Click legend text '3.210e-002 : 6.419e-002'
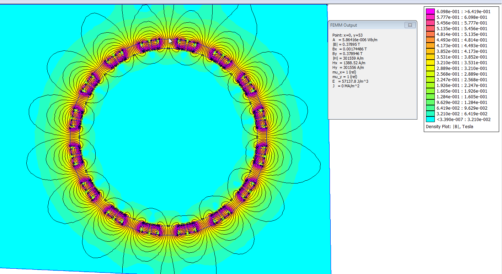This screenshot has height=274, width=502. pos(462,114)
